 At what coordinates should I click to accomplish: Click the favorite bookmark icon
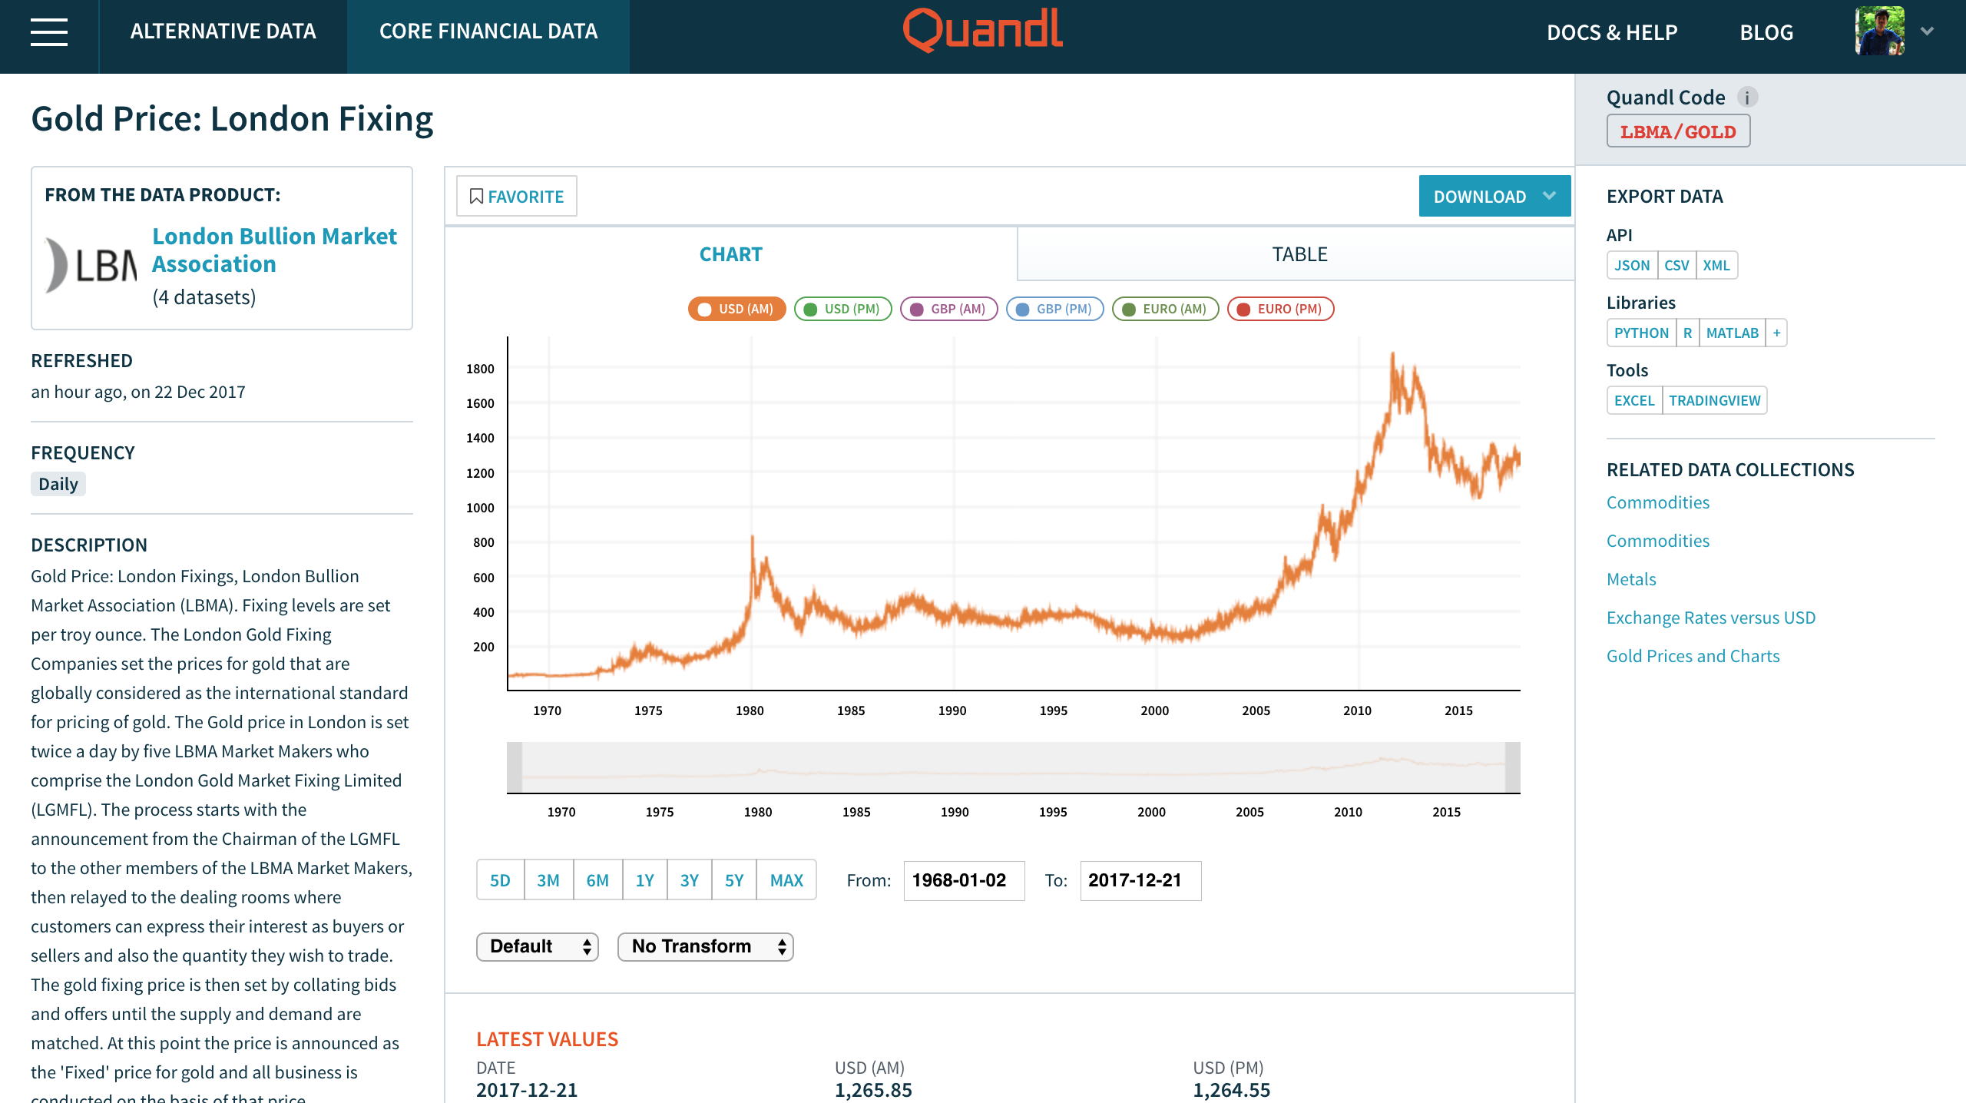(476, 197)
